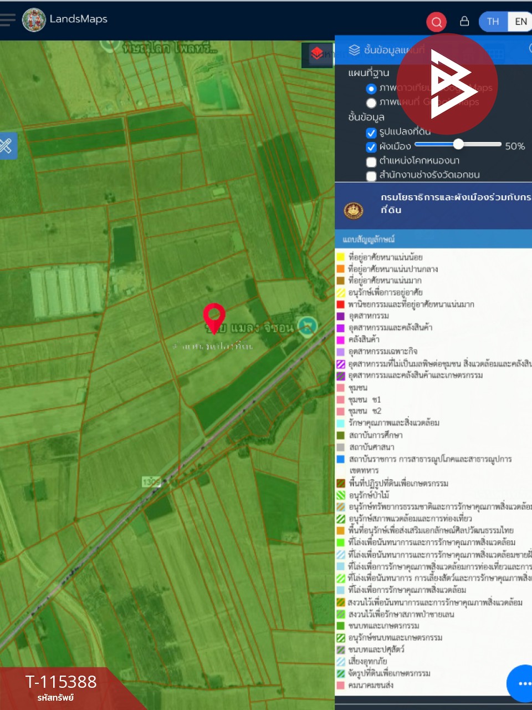This screenshot has height=710, width=532.
Task: Click the แถบสัญลักษณ์ legend header bar
Action: click(433, 239)
